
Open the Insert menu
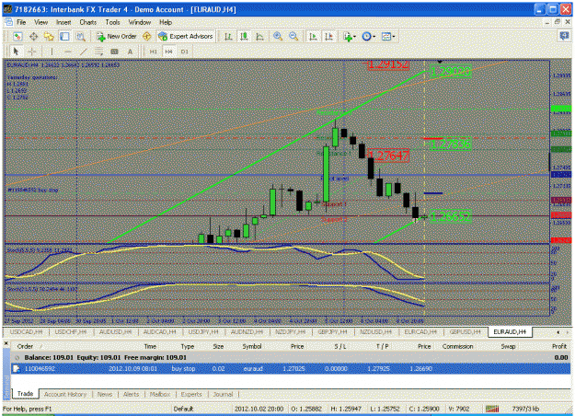[63, 22]
